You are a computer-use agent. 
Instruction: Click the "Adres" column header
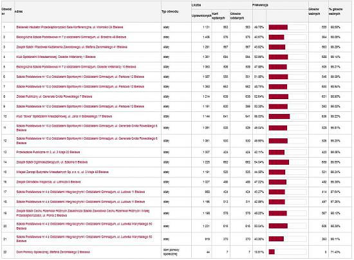click(19, 12)
